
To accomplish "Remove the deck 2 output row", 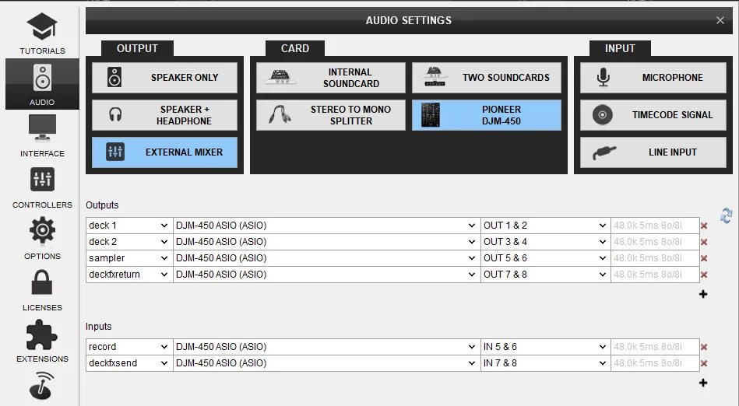I will coord(704,242).
